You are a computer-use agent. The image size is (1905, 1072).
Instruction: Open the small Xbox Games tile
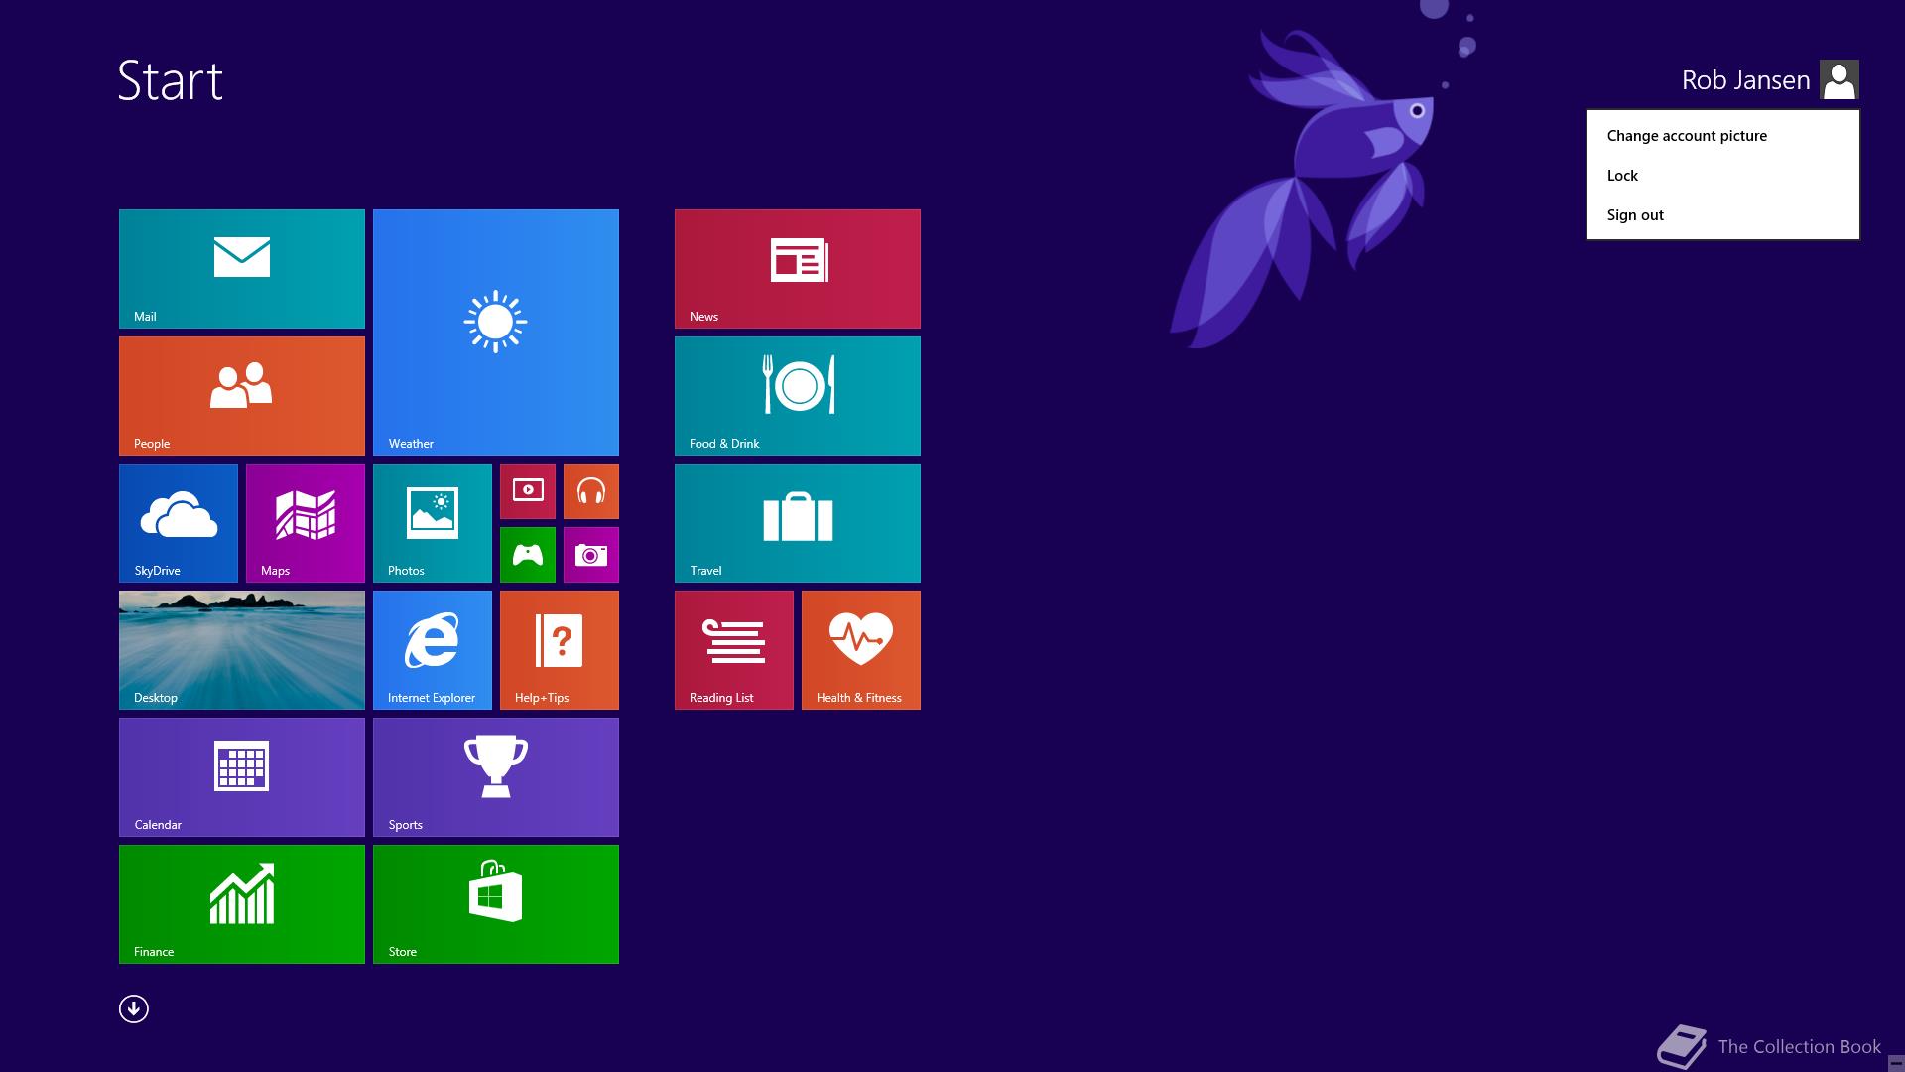(527, 554)
